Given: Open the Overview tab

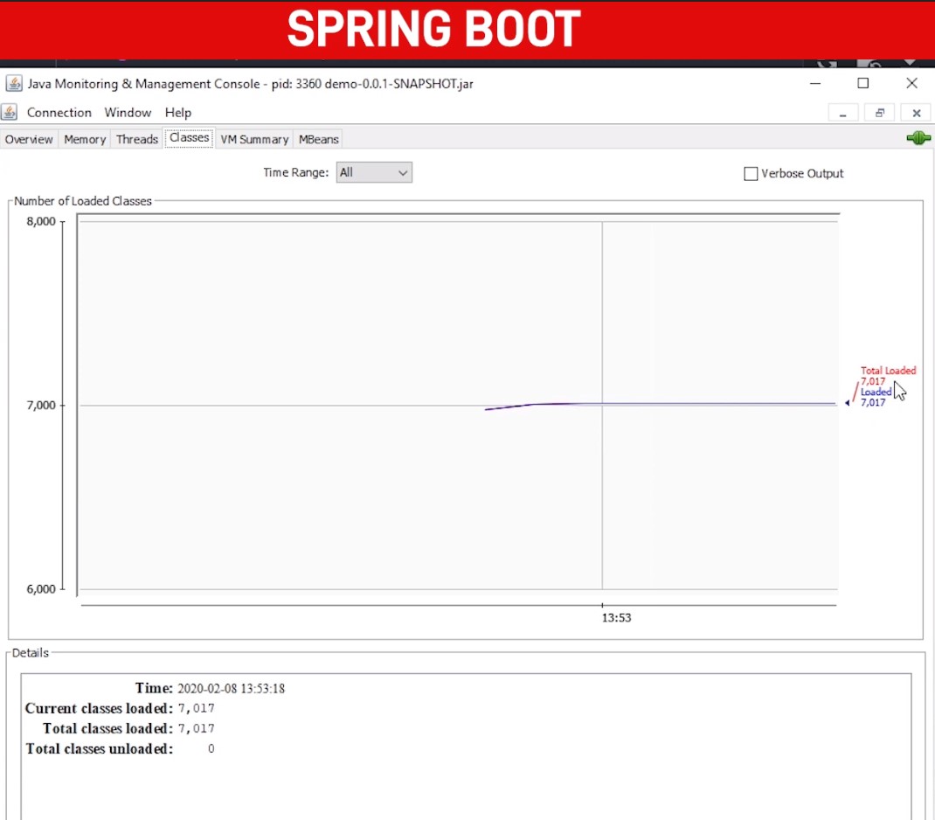Looking at the screenshot, I should [29, 138].
